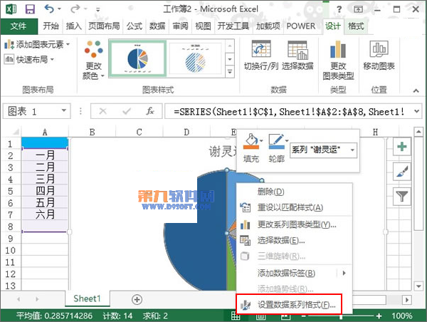Open the Add Chart Element dropdown
Screen dimensions: 427x322
(37, 44)
